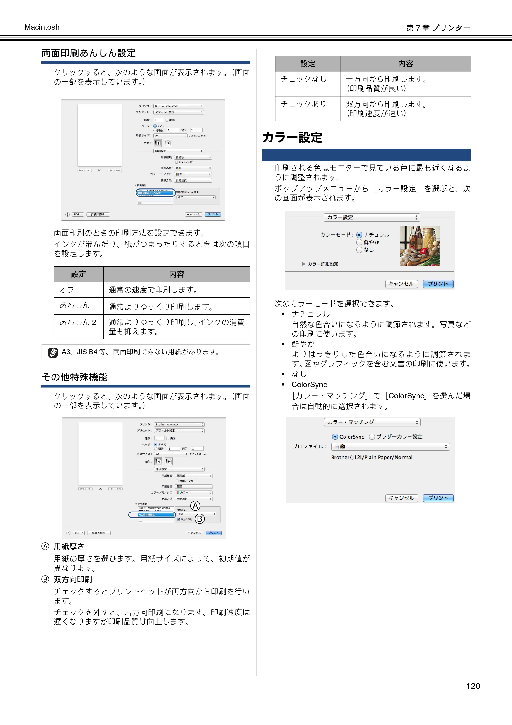The image size is (512, 725).
Task: Choose ブラザーカラー設定 radio button
Action: coord(372,437)
